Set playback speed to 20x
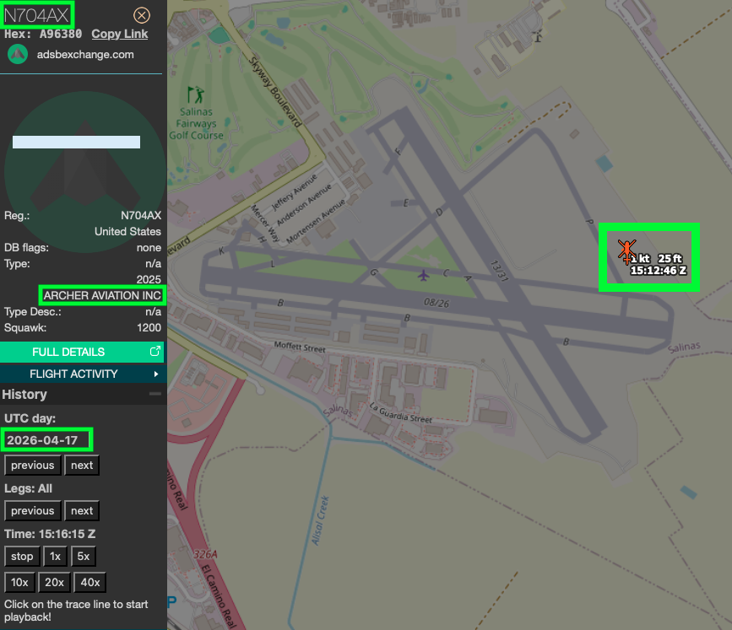Image resolution: width=732 pixels, height=630 pixels. [54, 583]
